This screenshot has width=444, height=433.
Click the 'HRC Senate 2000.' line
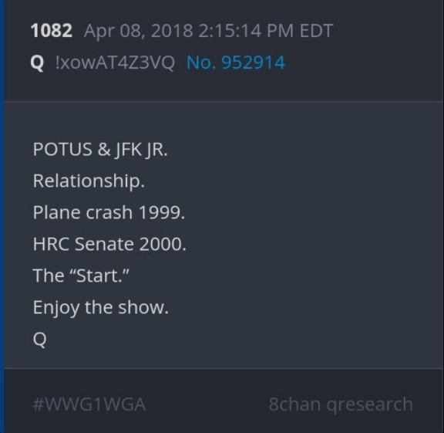[109, 244]
